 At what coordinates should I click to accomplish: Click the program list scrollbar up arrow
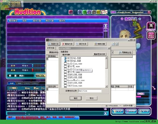tap(106, 58)
